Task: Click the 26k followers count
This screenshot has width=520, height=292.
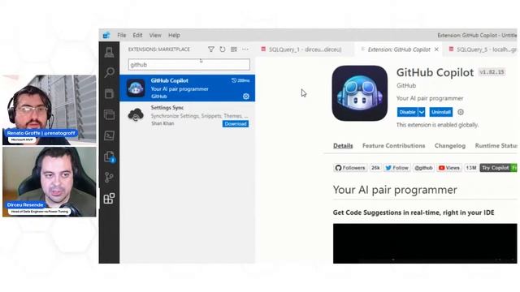Action: (x=375, y=168)
